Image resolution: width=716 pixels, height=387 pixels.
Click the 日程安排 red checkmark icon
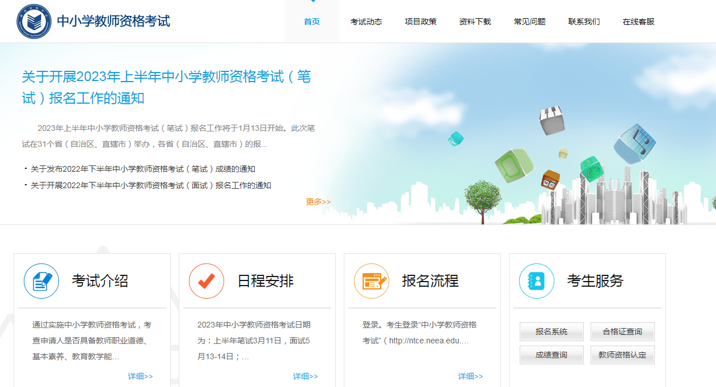pyautogui.click(x=207, y=281)
